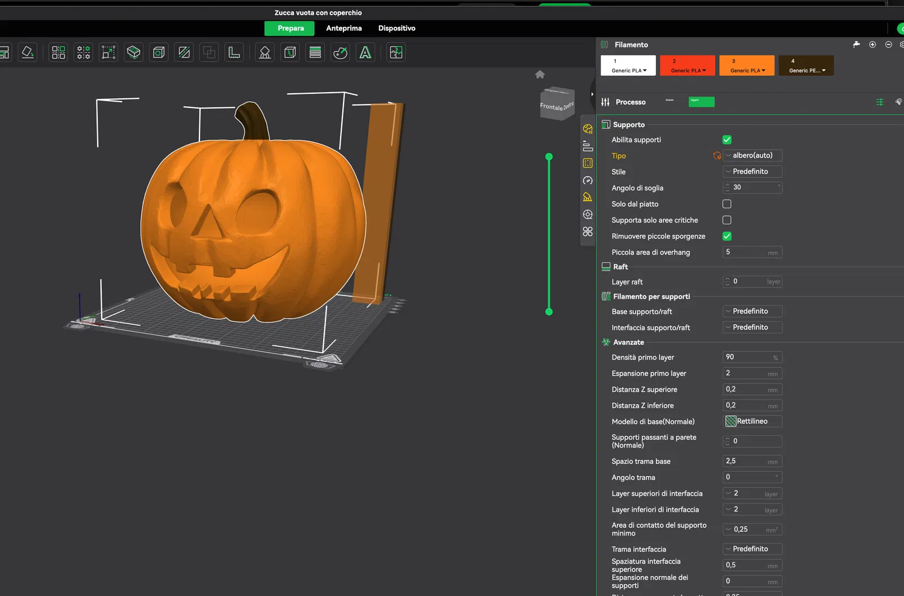Click the L-shaped measure tool icon

(234, 53)
